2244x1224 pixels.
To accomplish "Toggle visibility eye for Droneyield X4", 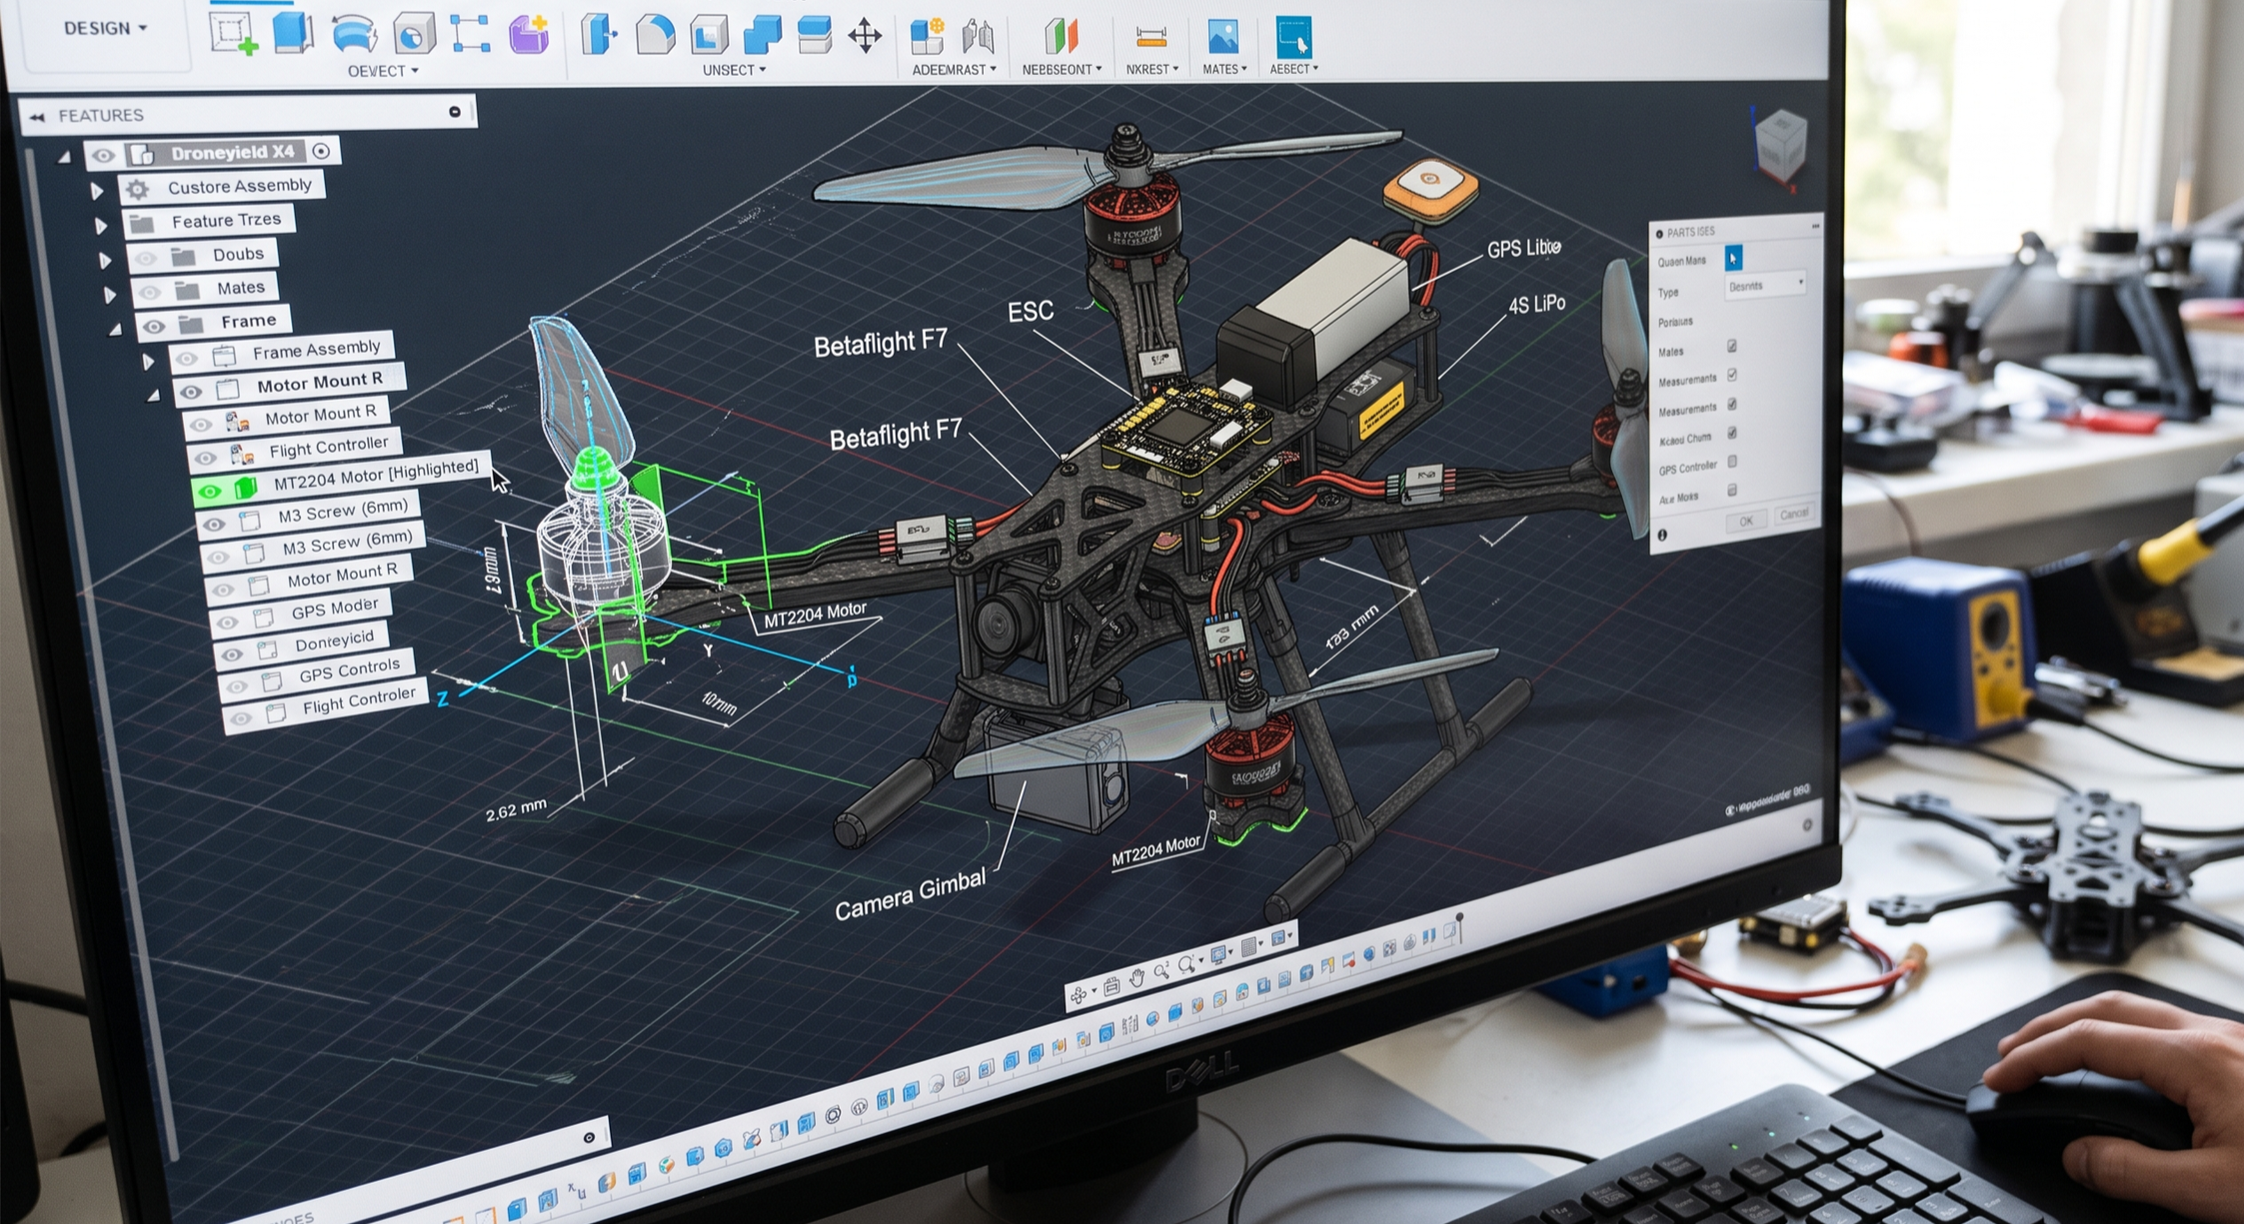I will point(103,155).
